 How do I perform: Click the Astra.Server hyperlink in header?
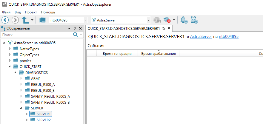[x=201, y=37]
